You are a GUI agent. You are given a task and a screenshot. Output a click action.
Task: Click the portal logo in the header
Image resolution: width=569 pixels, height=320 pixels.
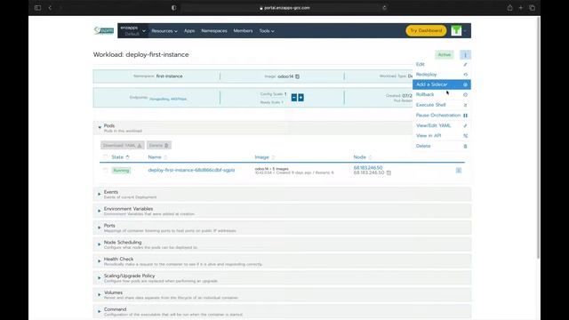click(104, 30)
